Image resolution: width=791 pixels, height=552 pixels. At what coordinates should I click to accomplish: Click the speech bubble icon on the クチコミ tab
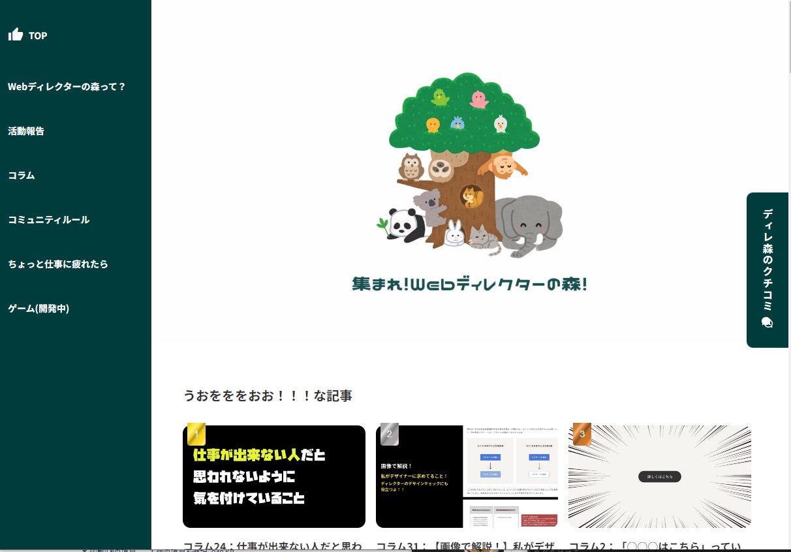(x=767, y=322)
